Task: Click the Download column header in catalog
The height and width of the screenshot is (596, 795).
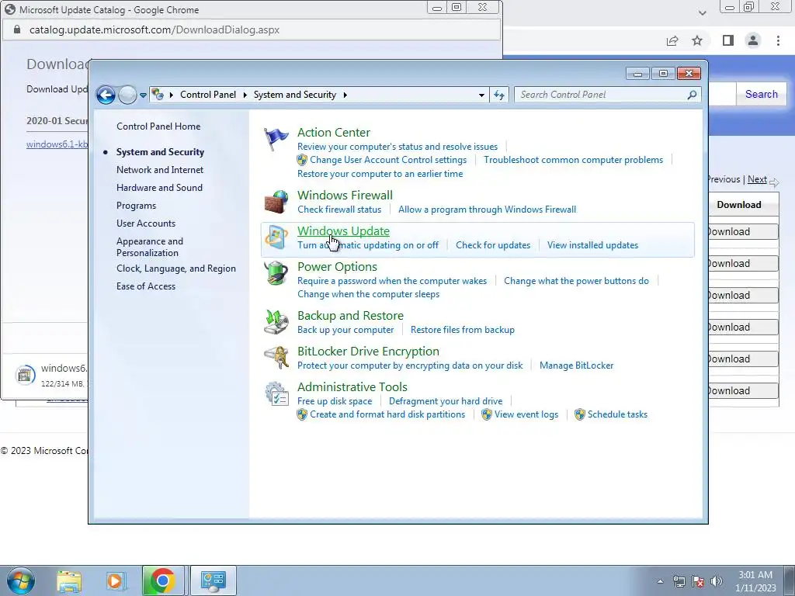Action: [x=739, y=205]
